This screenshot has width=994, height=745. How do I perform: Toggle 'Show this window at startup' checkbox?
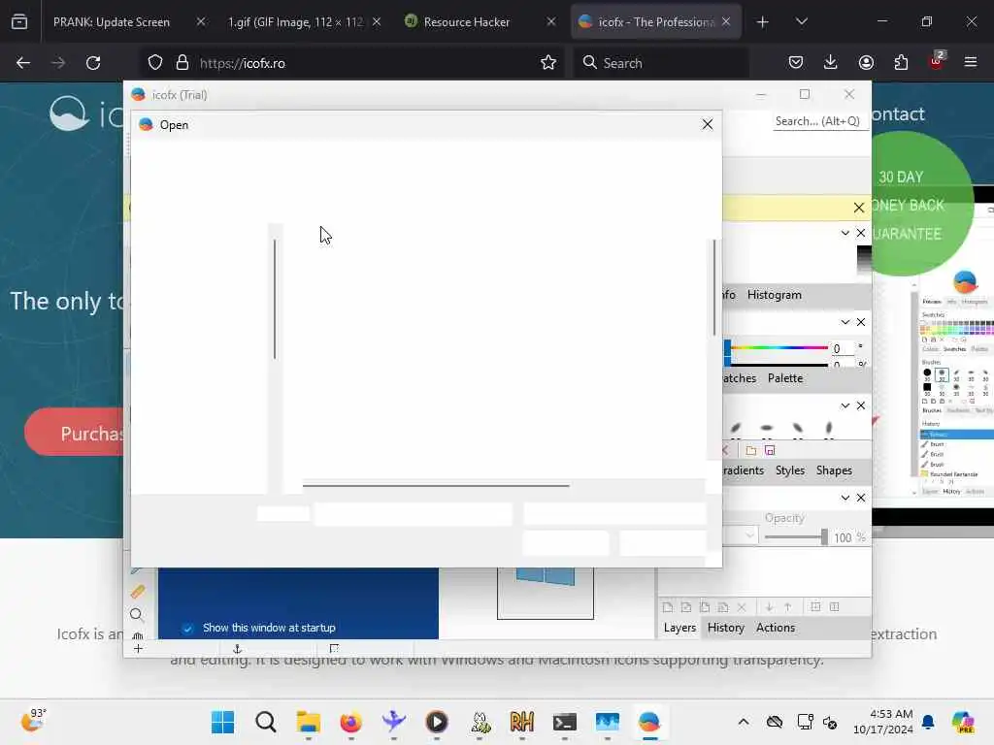(x=187, y=628)
